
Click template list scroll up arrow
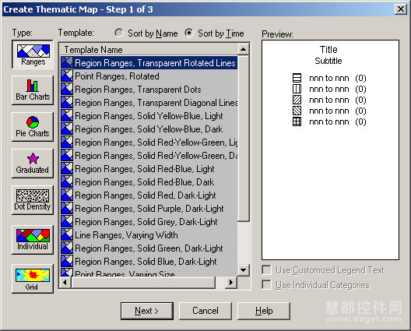tap(243, 49)
